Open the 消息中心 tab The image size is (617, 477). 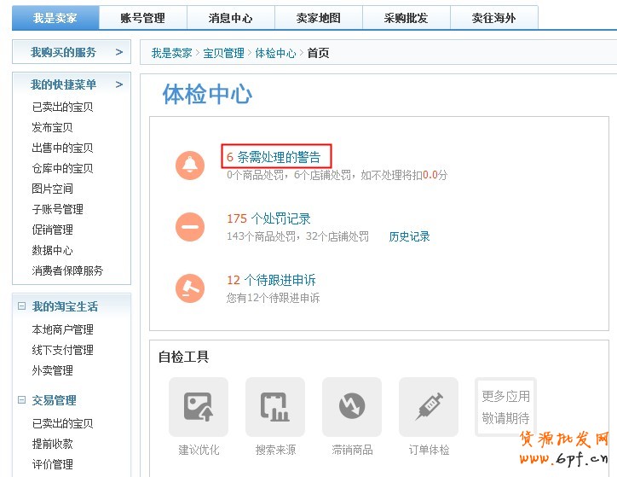pos(230,18)
